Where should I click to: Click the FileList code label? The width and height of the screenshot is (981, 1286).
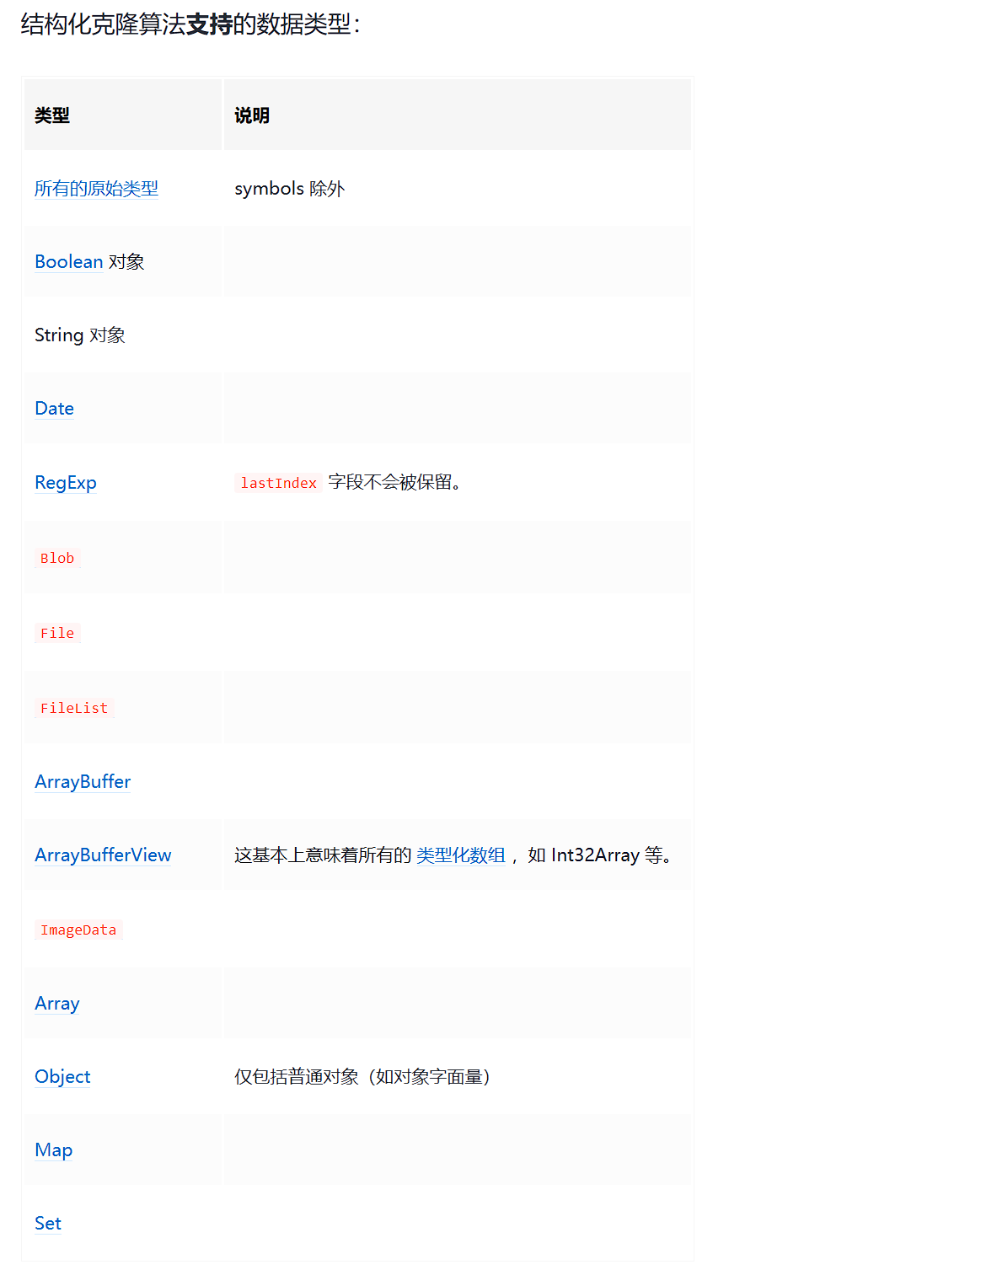[74, 708]
